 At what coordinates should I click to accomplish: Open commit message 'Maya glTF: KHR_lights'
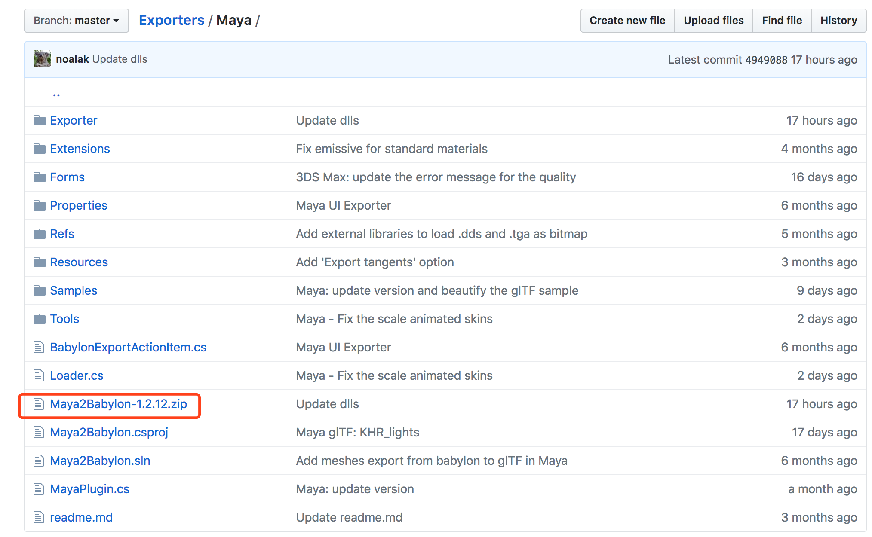357,432
